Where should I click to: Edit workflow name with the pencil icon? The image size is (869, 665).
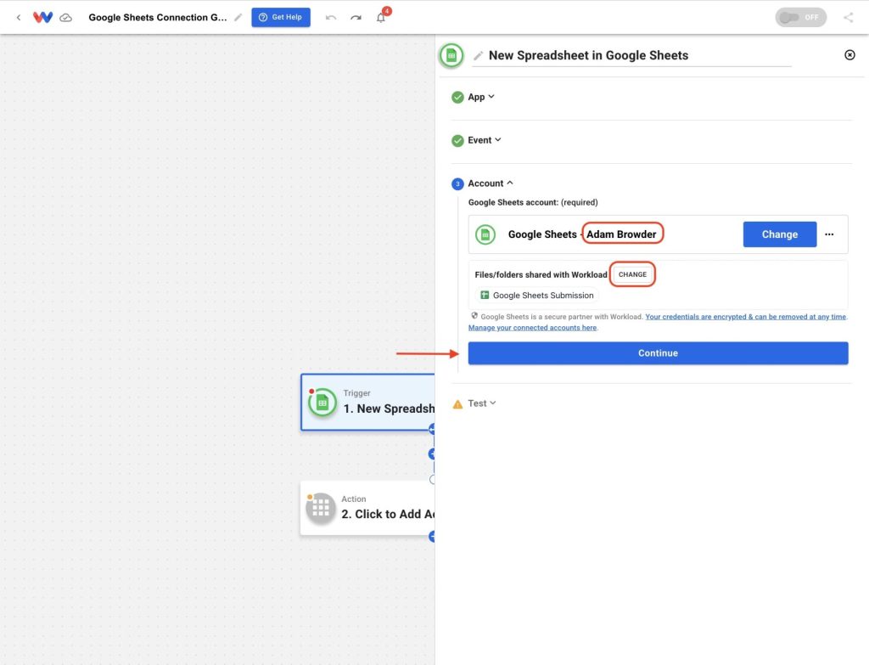point(238,17)
